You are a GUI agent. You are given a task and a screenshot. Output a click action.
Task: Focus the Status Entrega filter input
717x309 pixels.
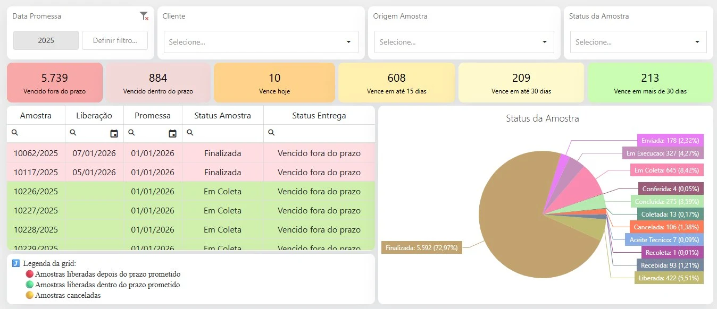click(324, 133)
